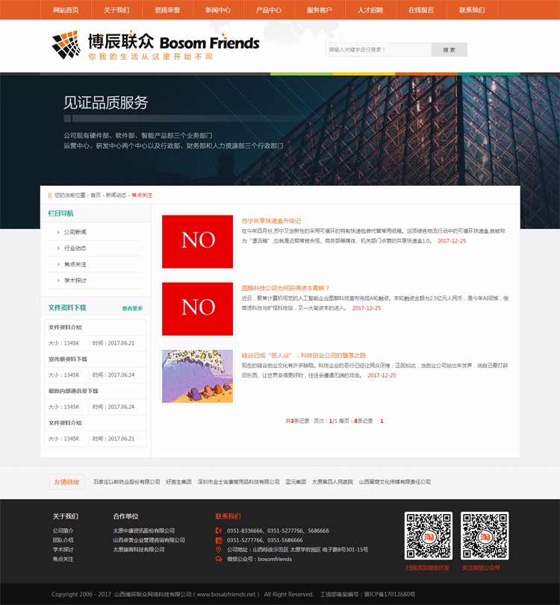Open 网站首页 in the top navigation

point(66,10)
